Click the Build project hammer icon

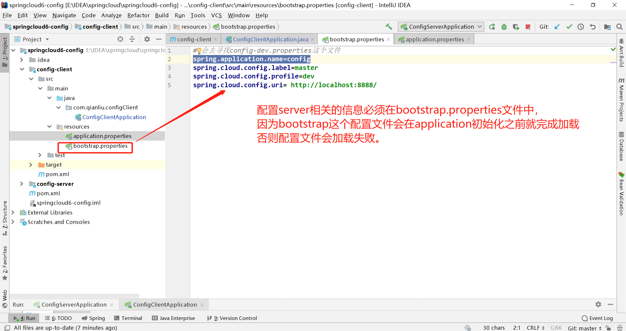pos(389,27)
